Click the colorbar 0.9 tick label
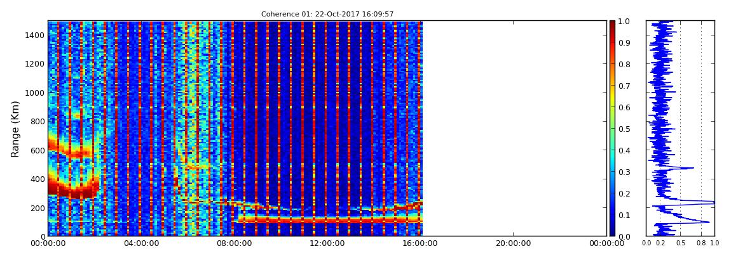 pos(625,42)
